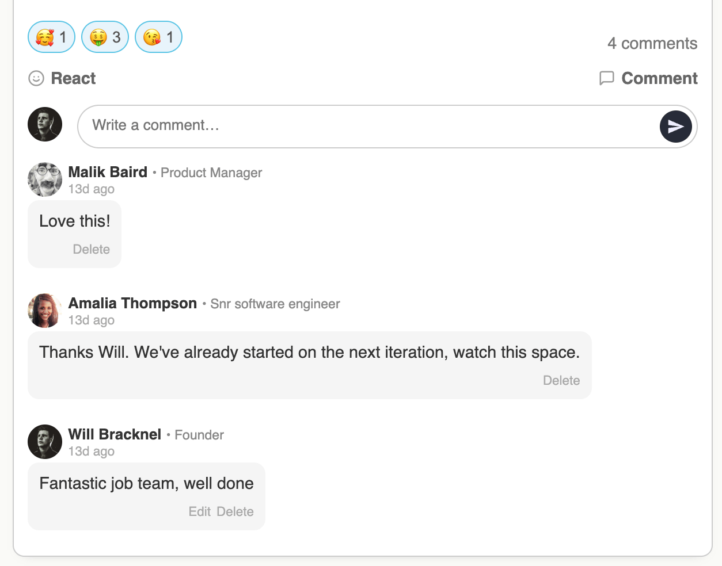722x566 pixels.
Task: Delete Will Bracknel's comment
Action: 235,511
